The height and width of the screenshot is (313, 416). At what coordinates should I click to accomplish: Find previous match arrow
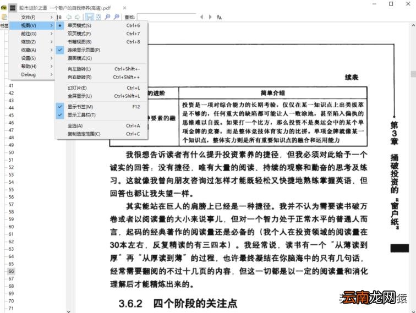pos(201,17)
